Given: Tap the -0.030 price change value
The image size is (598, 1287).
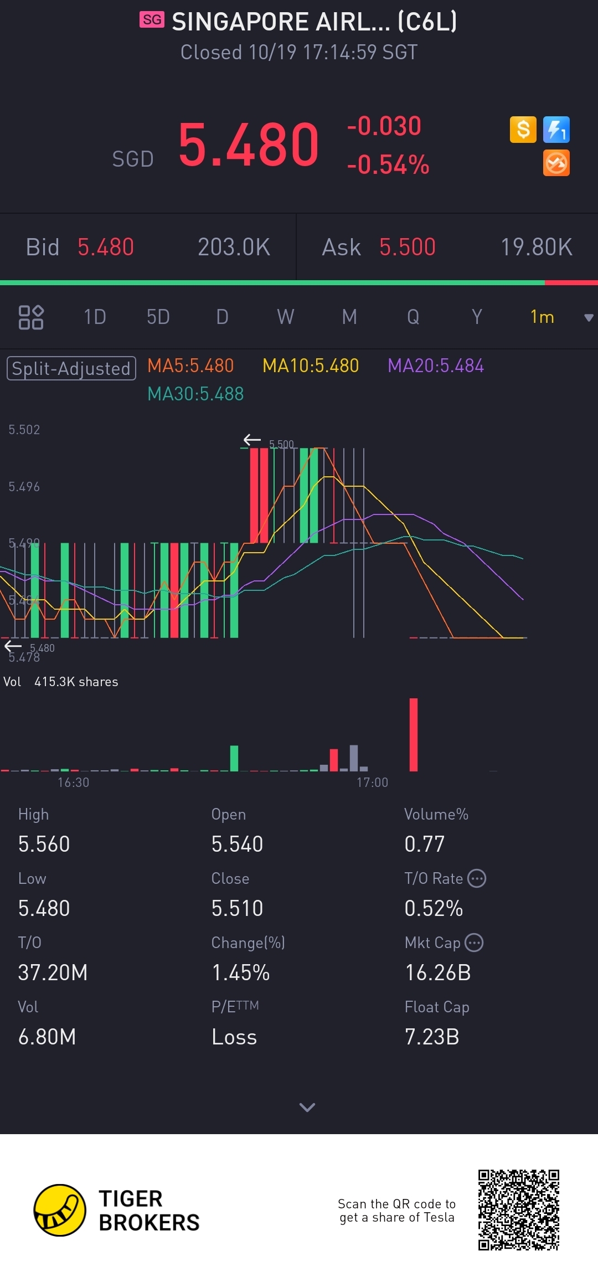Looking at the screenshot, I should point(384,126).
